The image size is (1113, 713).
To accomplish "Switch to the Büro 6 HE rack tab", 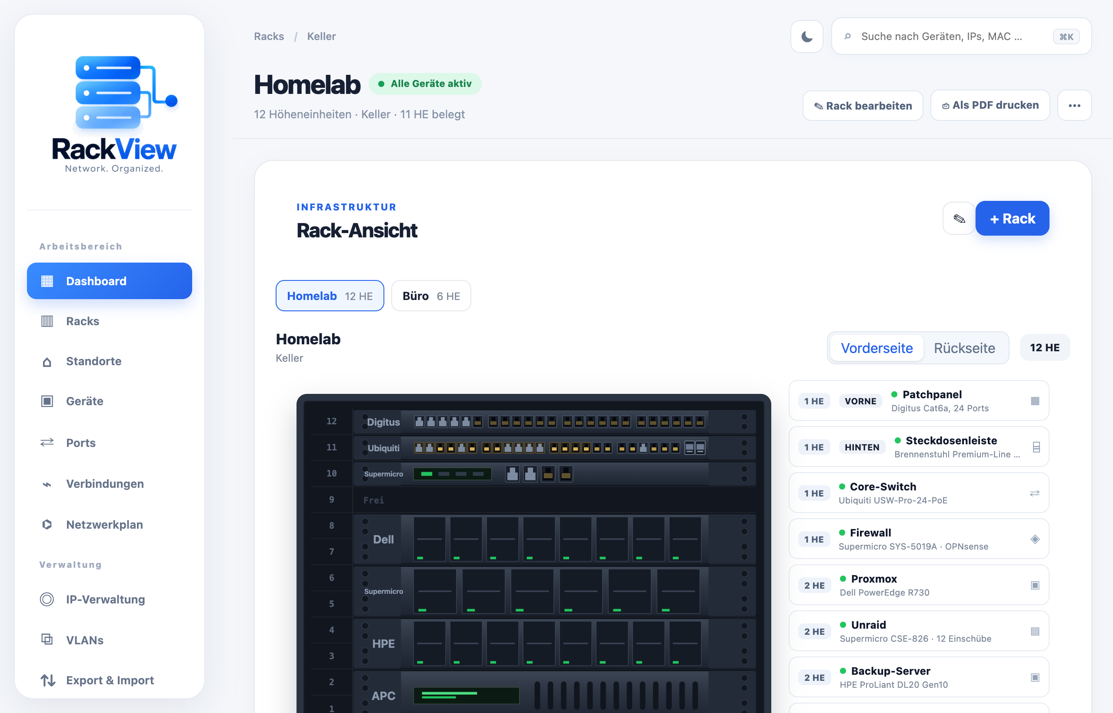I will point(431,296).
